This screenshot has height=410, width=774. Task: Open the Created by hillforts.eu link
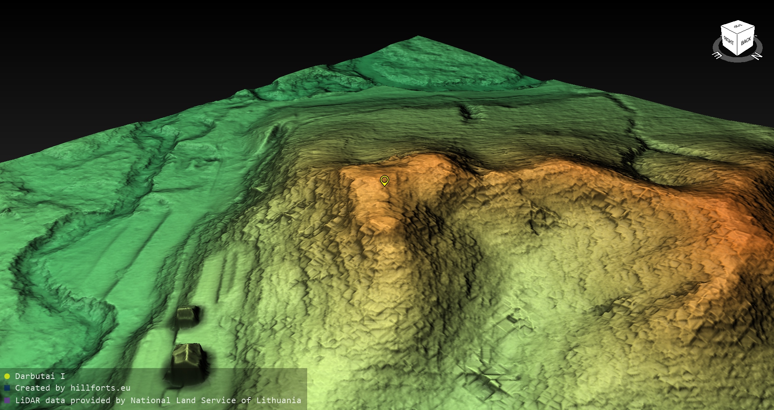[73, 388]
